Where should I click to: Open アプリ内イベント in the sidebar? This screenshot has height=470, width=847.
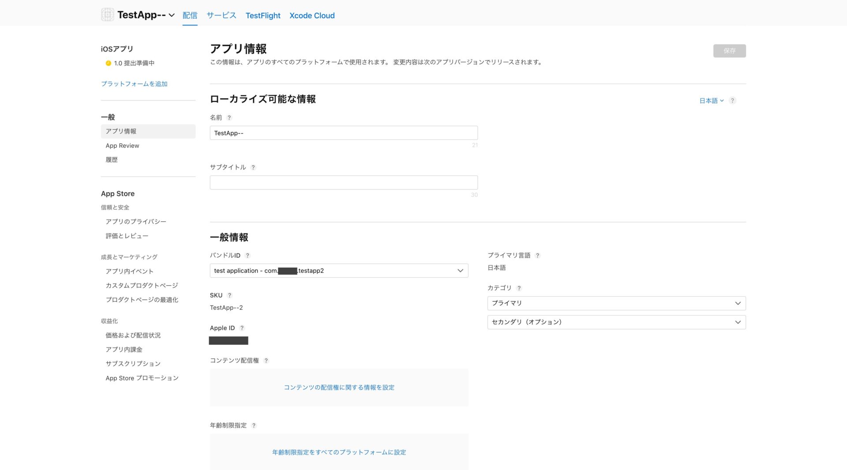130,271
